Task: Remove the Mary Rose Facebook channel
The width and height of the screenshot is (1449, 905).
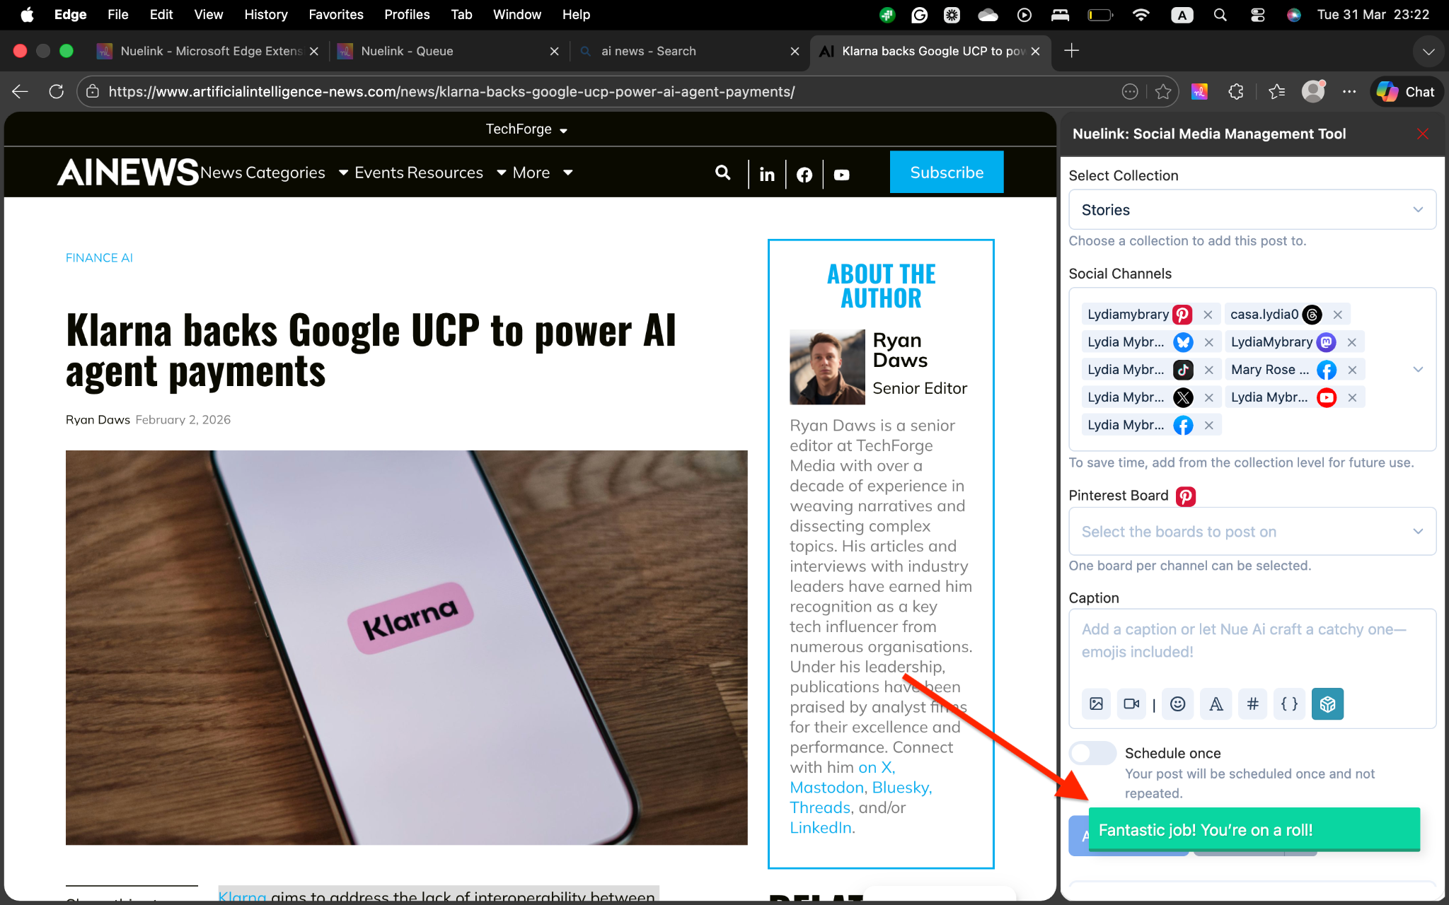Action: coord(1352,370)
